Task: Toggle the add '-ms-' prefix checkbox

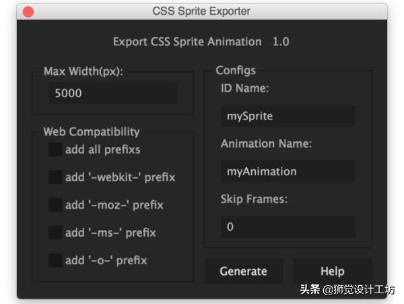Action: click(x=55, y=233)
